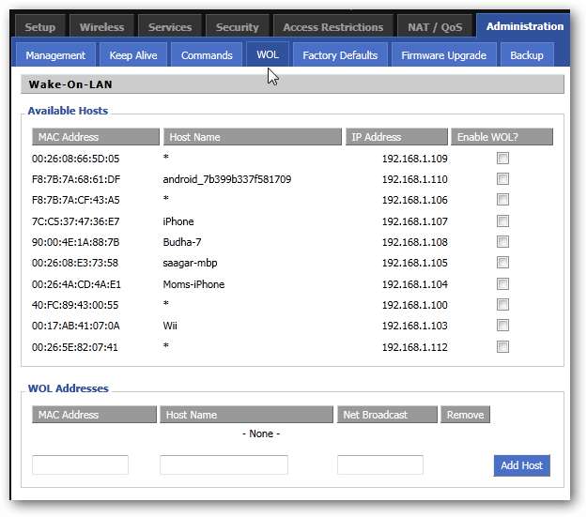The image size is (587, 517).
Task: Enable WOL for Budha-7
Action: (503, 242)
